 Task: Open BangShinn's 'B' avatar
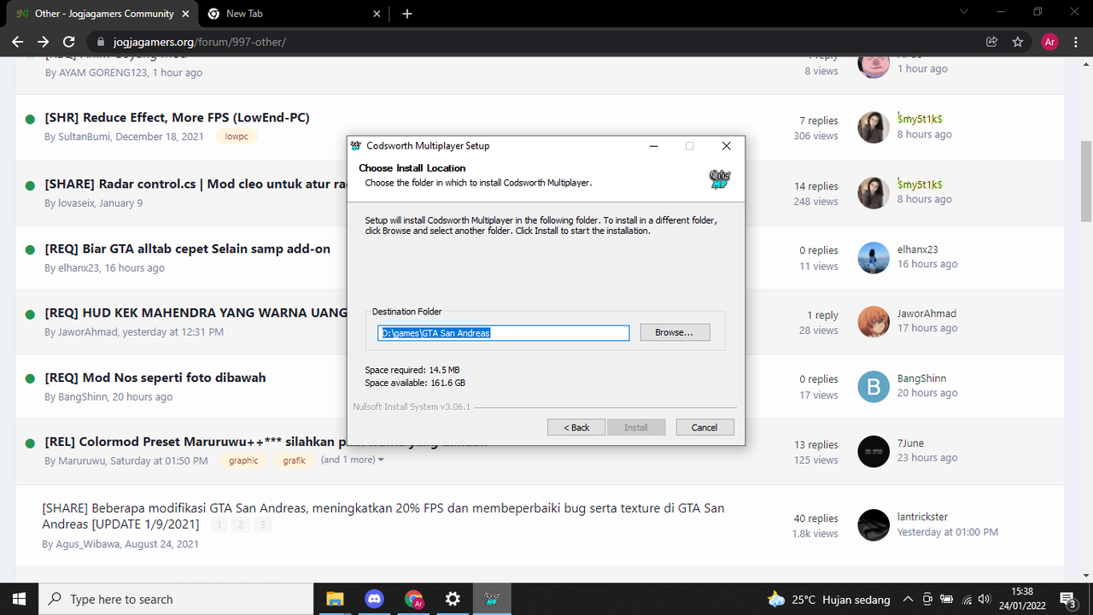(x=874, y=386)
